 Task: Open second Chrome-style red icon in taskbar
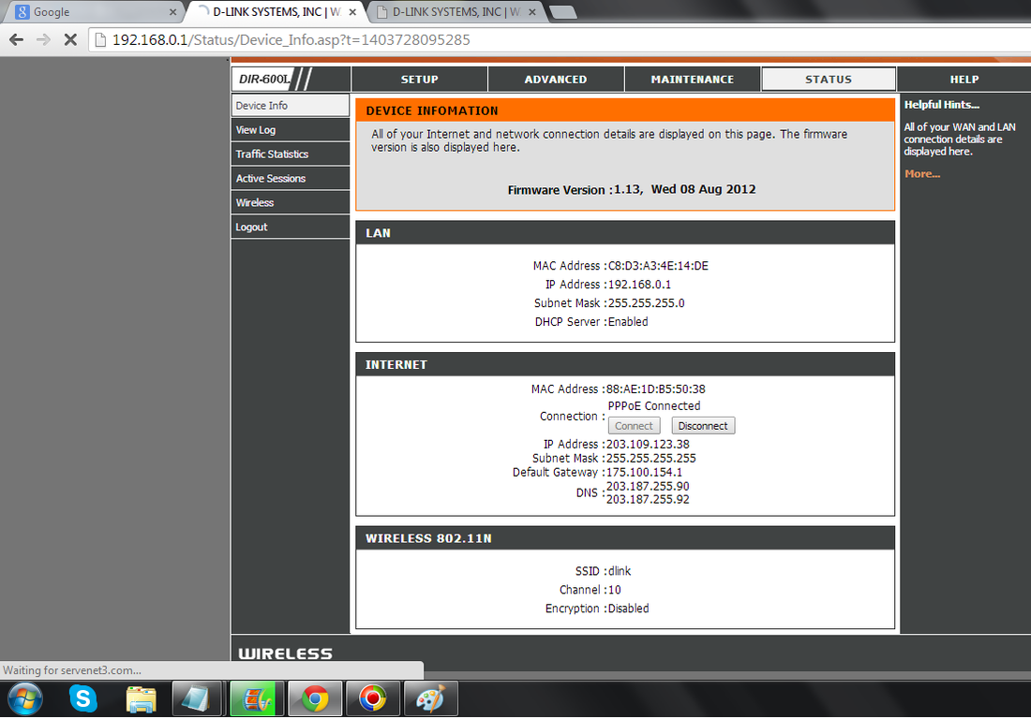[x=373, y=698]
